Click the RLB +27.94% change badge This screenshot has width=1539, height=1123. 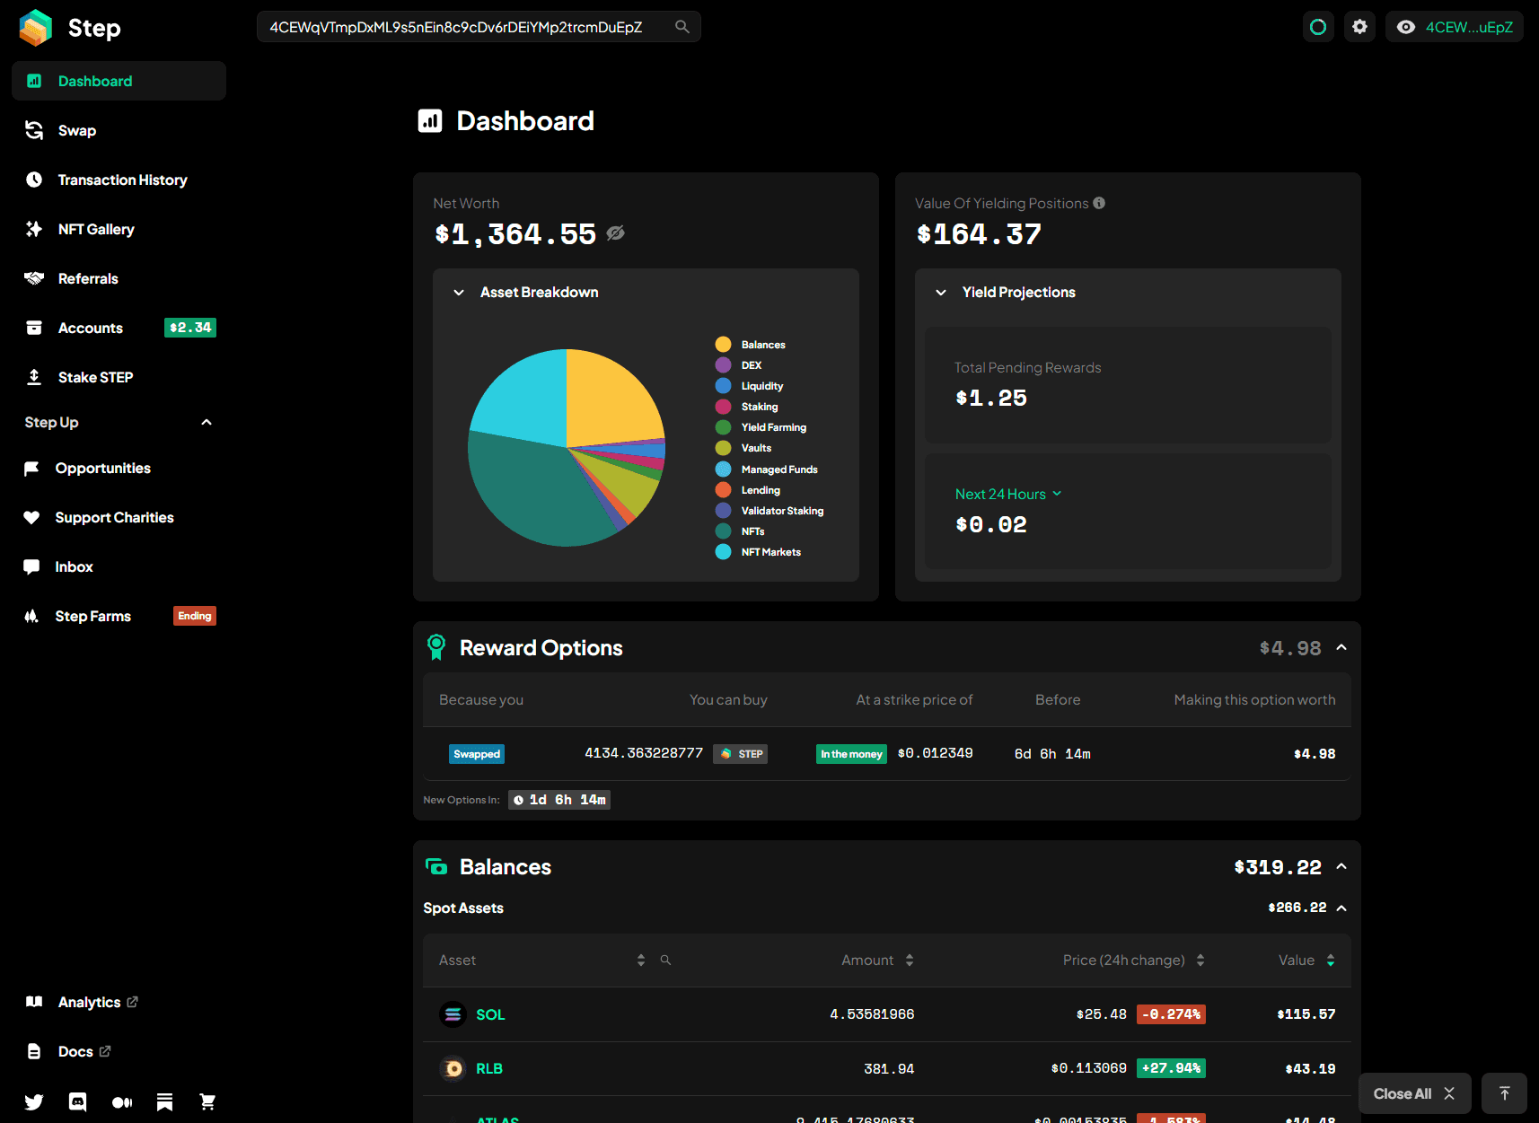1171,1068
